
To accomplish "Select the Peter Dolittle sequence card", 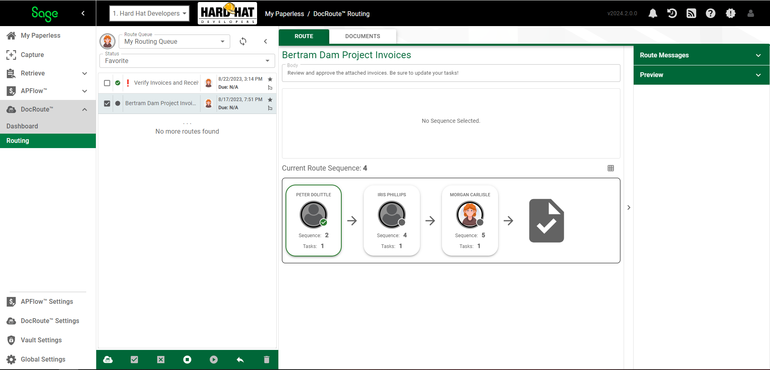I will point(314,220).
